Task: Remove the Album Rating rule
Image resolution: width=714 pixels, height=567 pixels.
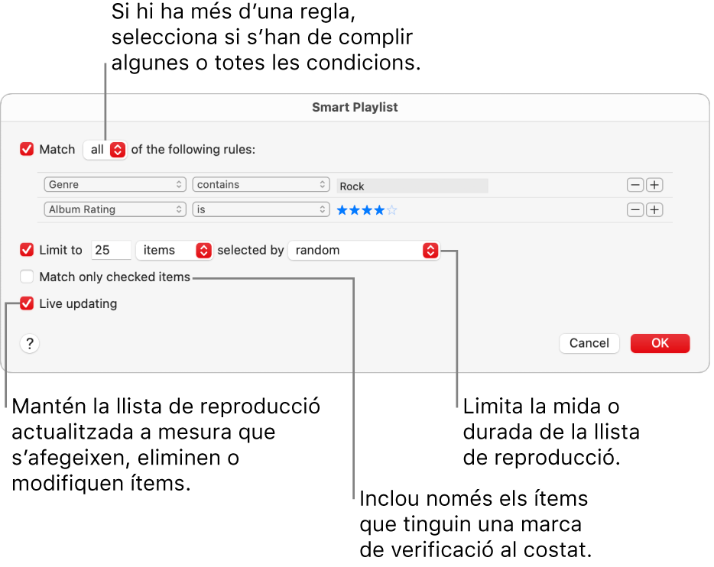Action: 635,210
